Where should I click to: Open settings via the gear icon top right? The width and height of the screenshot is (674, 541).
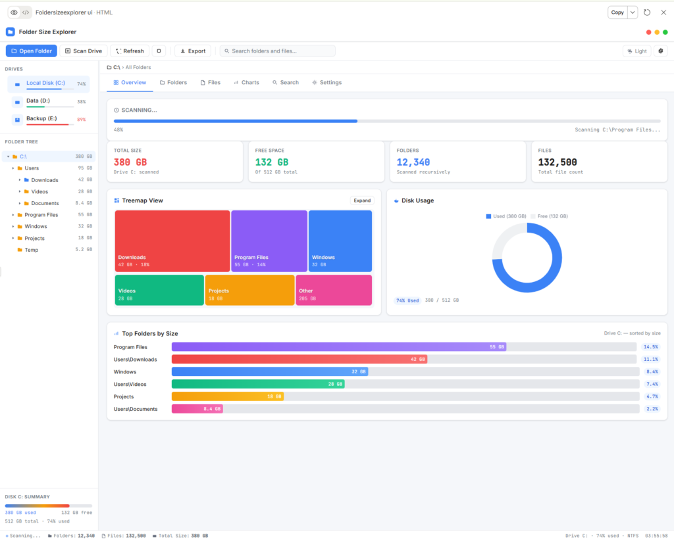pos(661,51)
